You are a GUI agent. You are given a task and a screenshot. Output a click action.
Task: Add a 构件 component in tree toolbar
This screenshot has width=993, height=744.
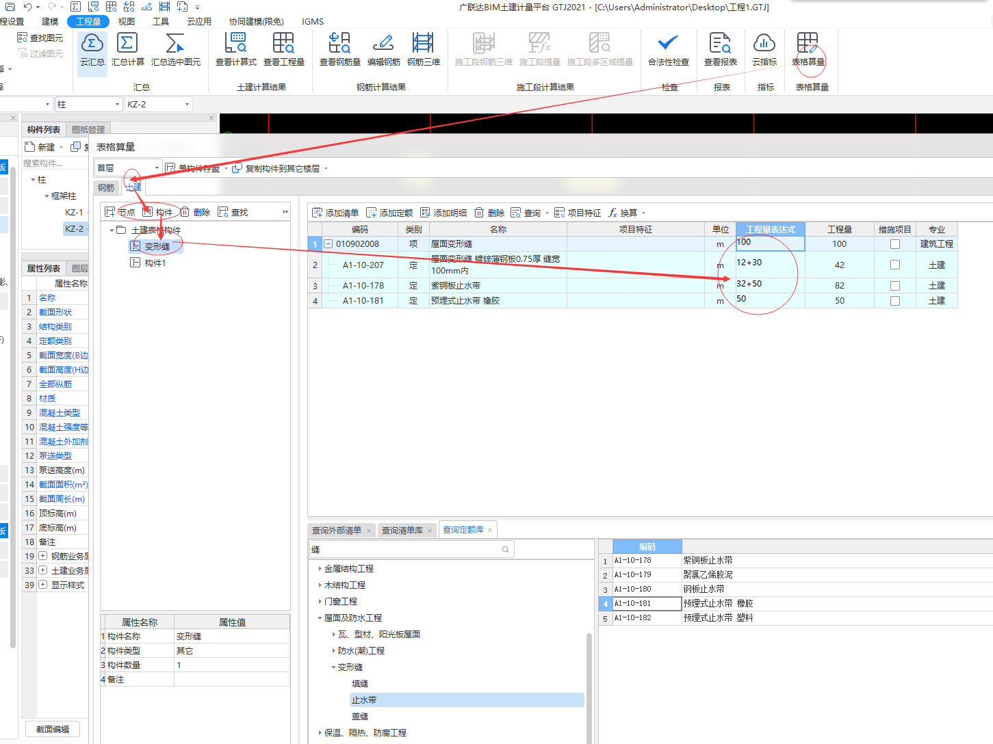tap(157, 212)
